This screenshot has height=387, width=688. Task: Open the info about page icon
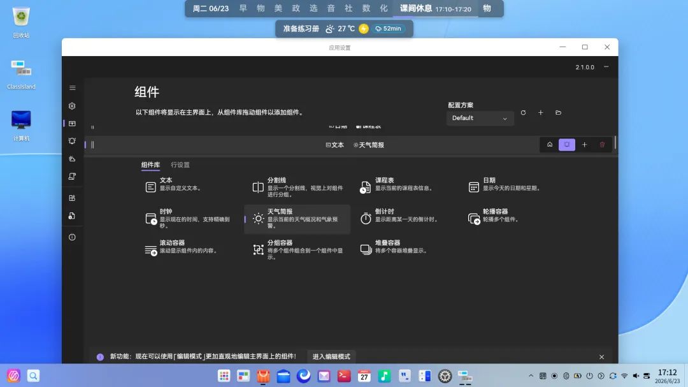point(73,237)
